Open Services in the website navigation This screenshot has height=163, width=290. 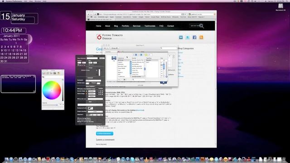(x=137, y=26)
